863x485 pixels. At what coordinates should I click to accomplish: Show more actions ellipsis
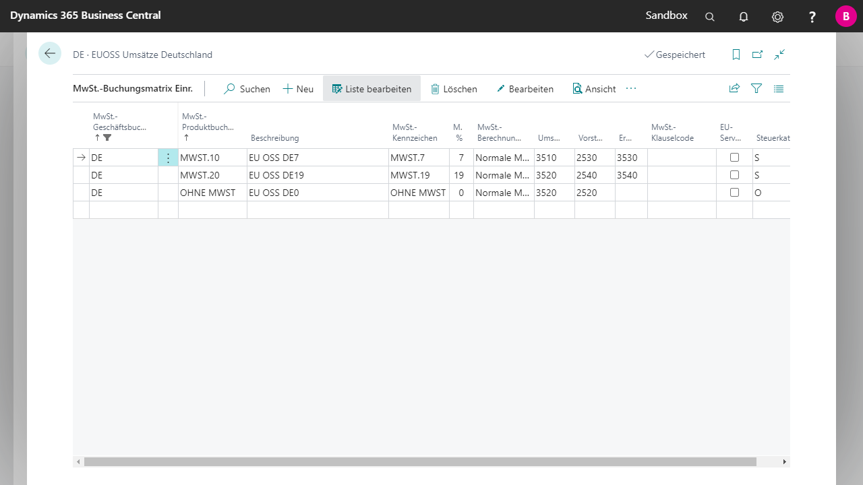click(x=631, y=88)
